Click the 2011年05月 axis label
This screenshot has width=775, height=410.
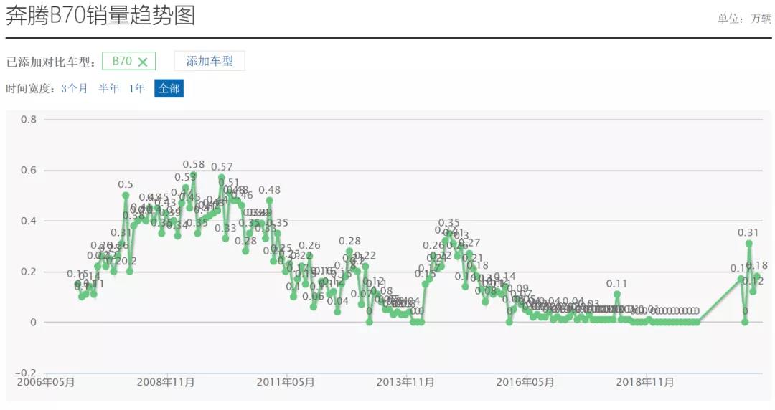[286, 382]
